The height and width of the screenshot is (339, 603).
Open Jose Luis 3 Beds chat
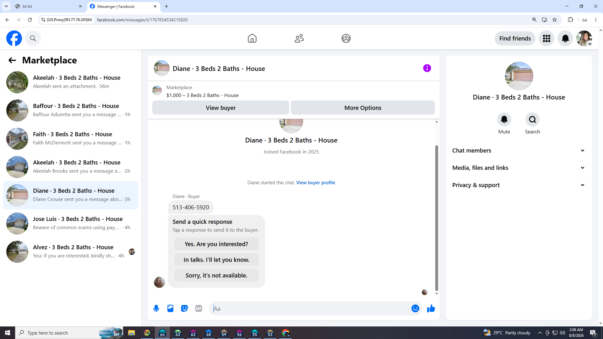pos(71,223)
